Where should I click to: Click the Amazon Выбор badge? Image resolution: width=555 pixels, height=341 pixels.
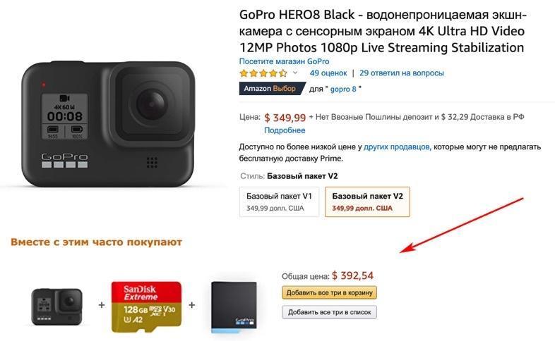(272, 89)
